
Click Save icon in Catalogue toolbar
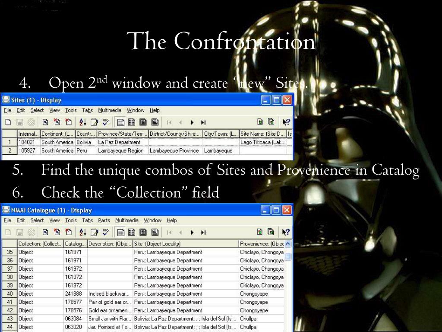coord(20,232)
